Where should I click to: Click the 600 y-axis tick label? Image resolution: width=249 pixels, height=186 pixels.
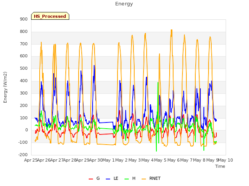[24, 56]
